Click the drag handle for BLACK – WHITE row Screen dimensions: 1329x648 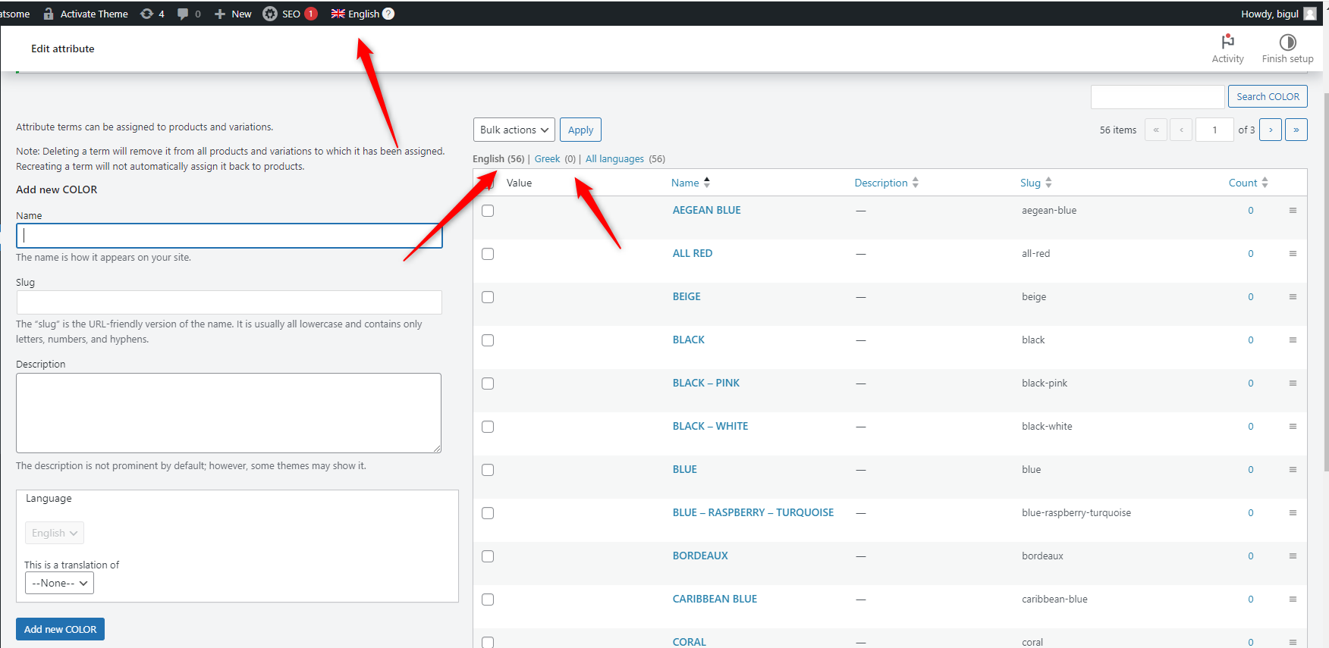(1293, 427)
